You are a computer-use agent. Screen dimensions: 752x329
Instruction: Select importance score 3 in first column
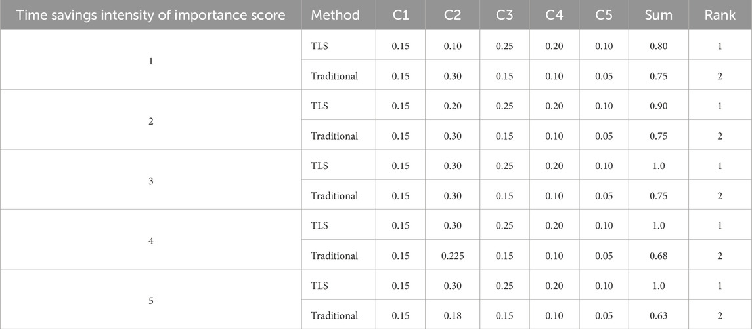(150, 180)
